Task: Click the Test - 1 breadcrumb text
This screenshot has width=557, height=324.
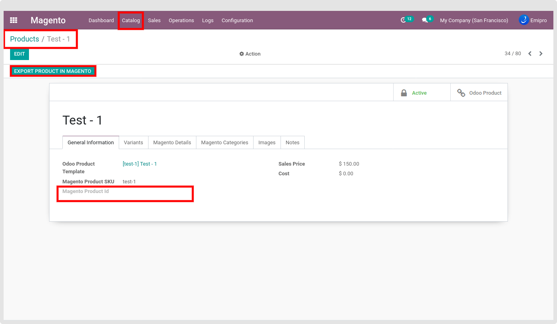Action: 58,39
